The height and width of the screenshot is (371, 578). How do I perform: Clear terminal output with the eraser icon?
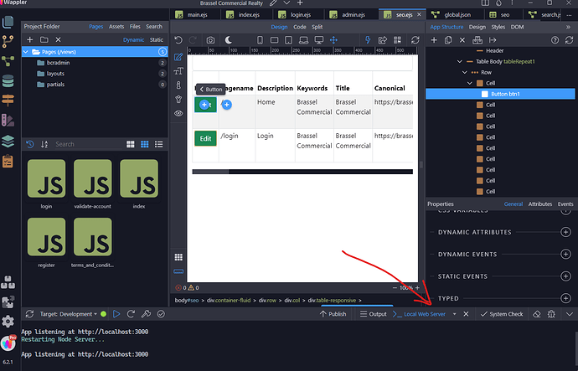pos(537,314)
